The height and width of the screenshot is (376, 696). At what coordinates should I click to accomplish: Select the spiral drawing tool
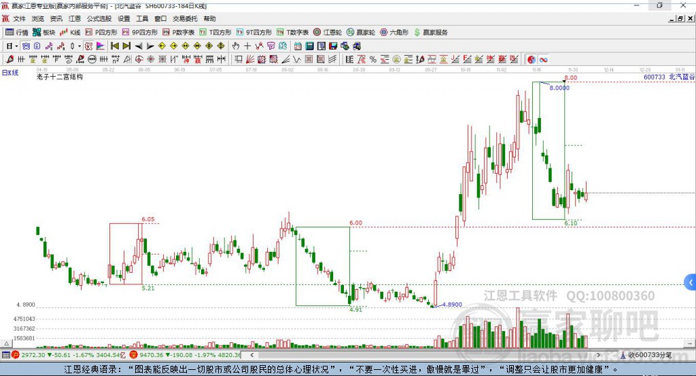tap(69, 60)
